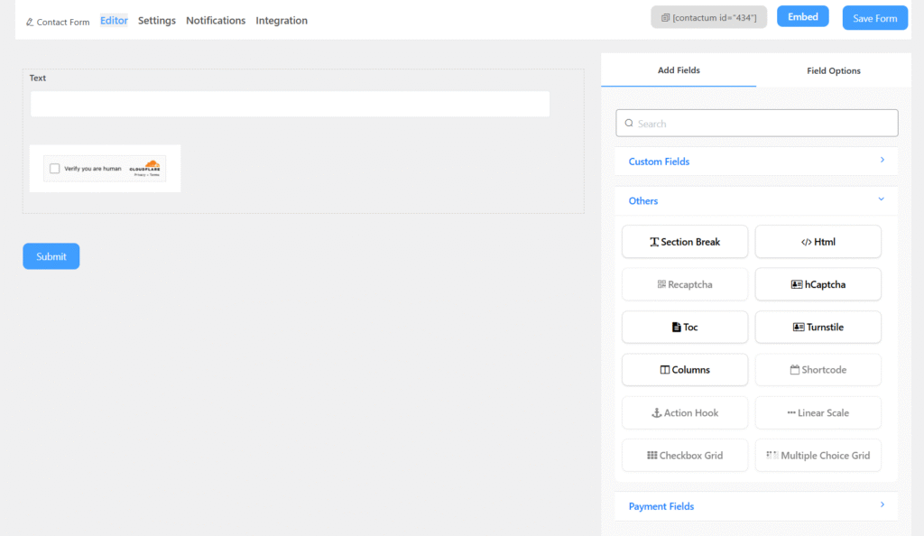Click the field Search box
This screenshot has height=536, width=924.
click(x=756, y=124)
